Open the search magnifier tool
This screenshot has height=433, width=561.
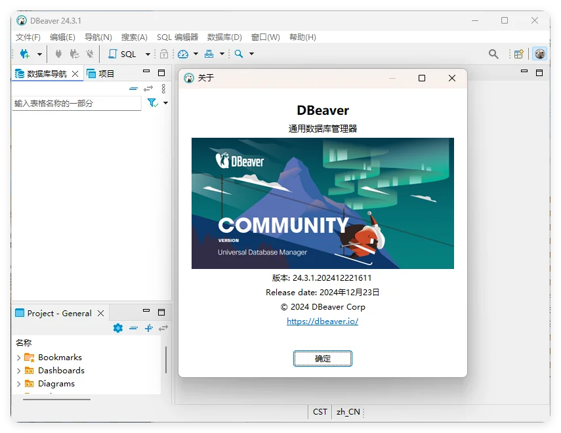point(238,54)
